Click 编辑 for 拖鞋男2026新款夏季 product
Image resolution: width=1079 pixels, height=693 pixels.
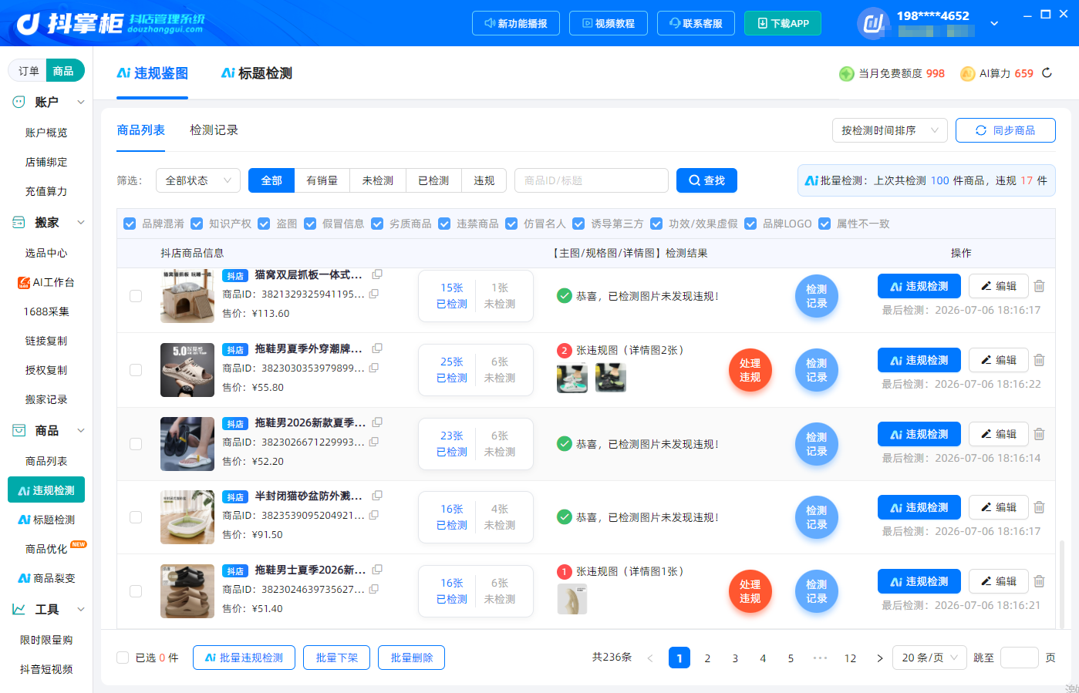tap(999, 434)
